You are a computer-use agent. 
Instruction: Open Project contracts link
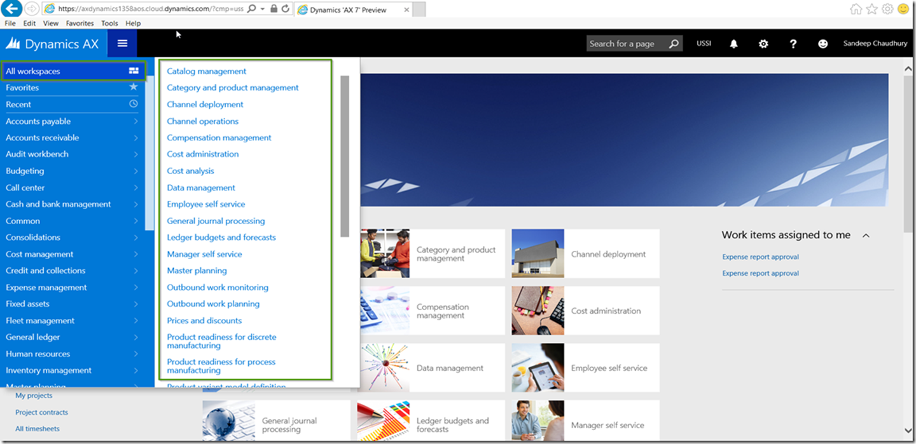(41, 412)
